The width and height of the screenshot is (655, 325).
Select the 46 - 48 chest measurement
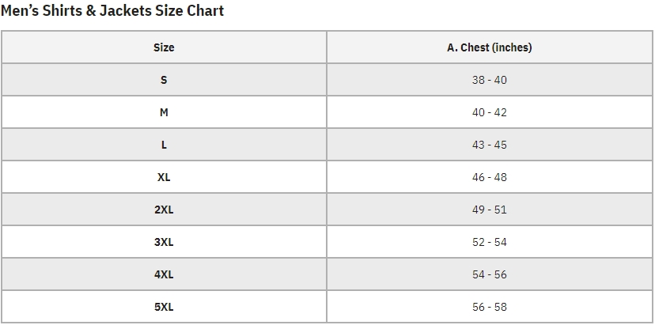pyautogui.click(x=489, y=177)
